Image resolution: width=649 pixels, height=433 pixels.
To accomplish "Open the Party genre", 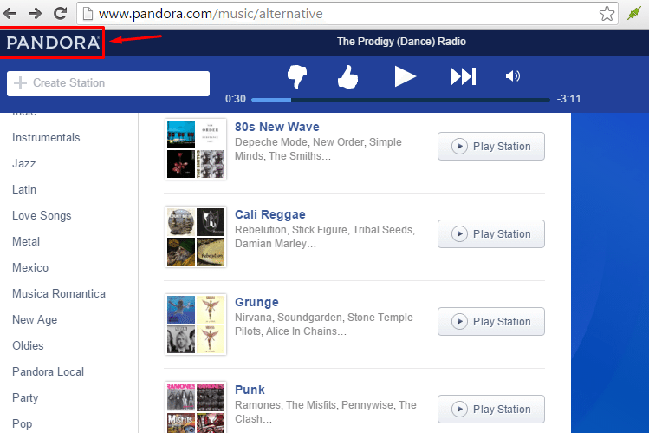I will (25, 397).
